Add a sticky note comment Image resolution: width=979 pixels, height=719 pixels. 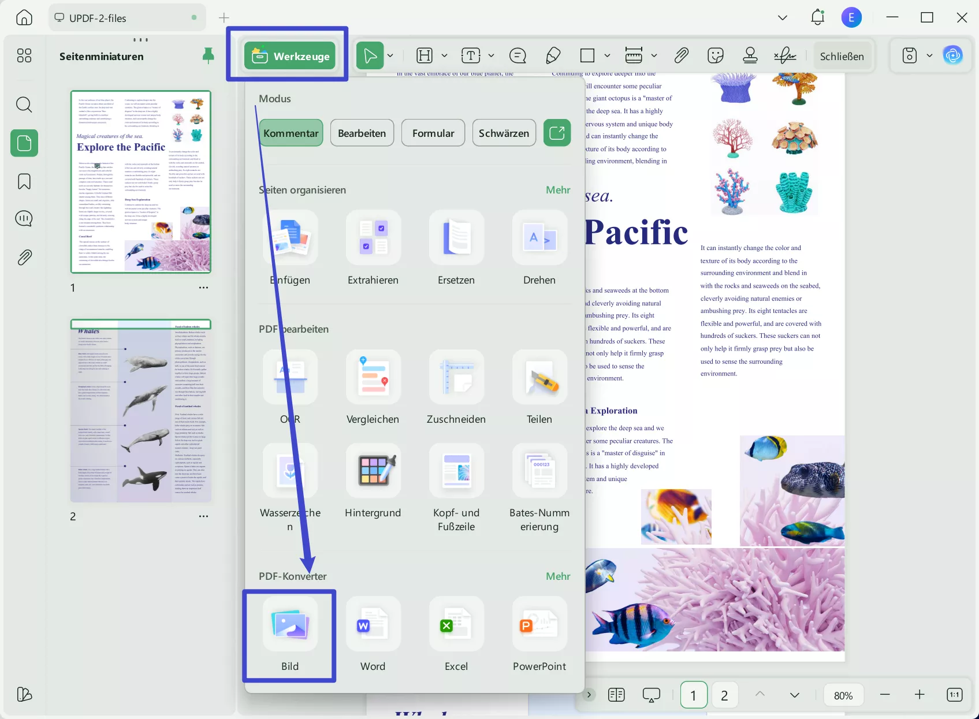click(x=518, y=55)
